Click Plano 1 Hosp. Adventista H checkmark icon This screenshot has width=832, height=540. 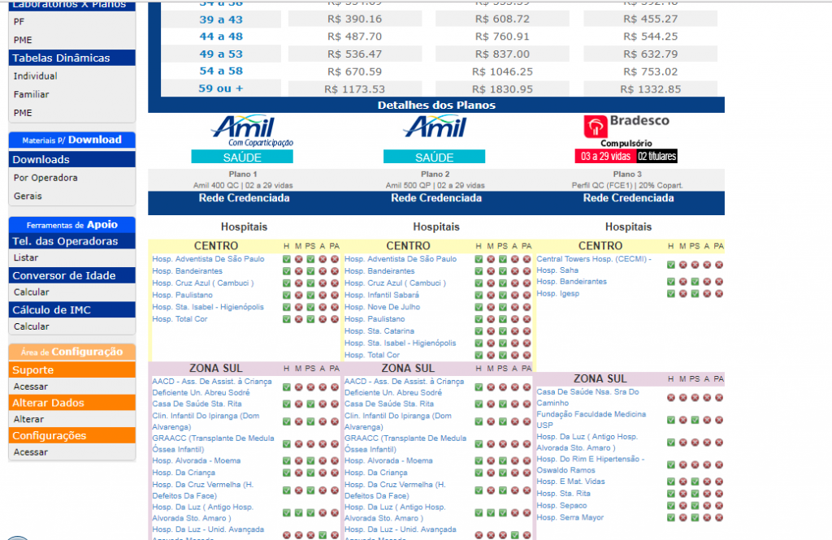[x=287, y=259]
